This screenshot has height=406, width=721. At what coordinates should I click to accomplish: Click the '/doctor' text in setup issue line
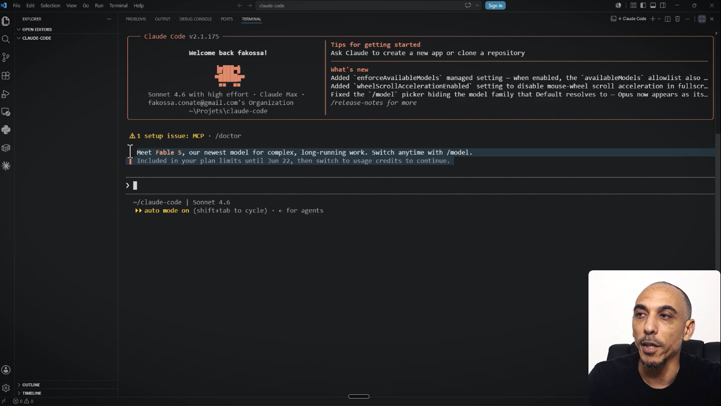point(228,136)
